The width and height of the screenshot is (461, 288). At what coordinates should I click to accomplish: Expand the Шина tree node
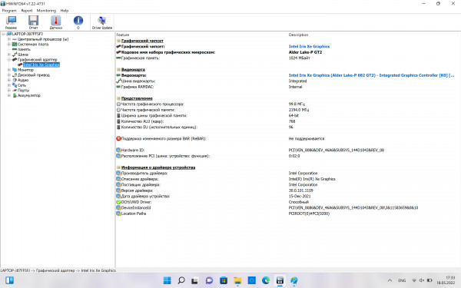pos(8,55)
